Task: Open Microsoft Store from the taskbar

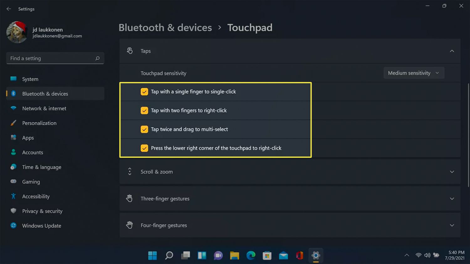Action: [267, 256]
